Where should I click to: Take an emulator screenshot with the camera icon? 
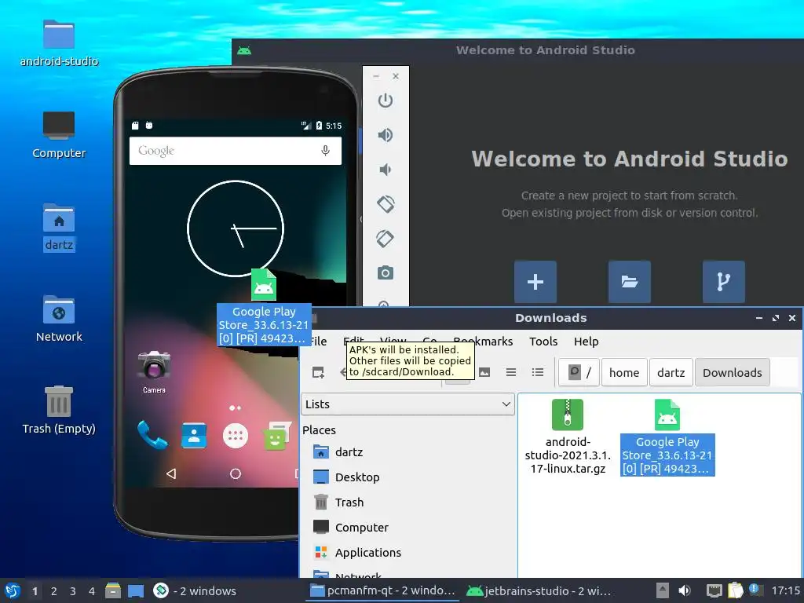tap(385, 272)
